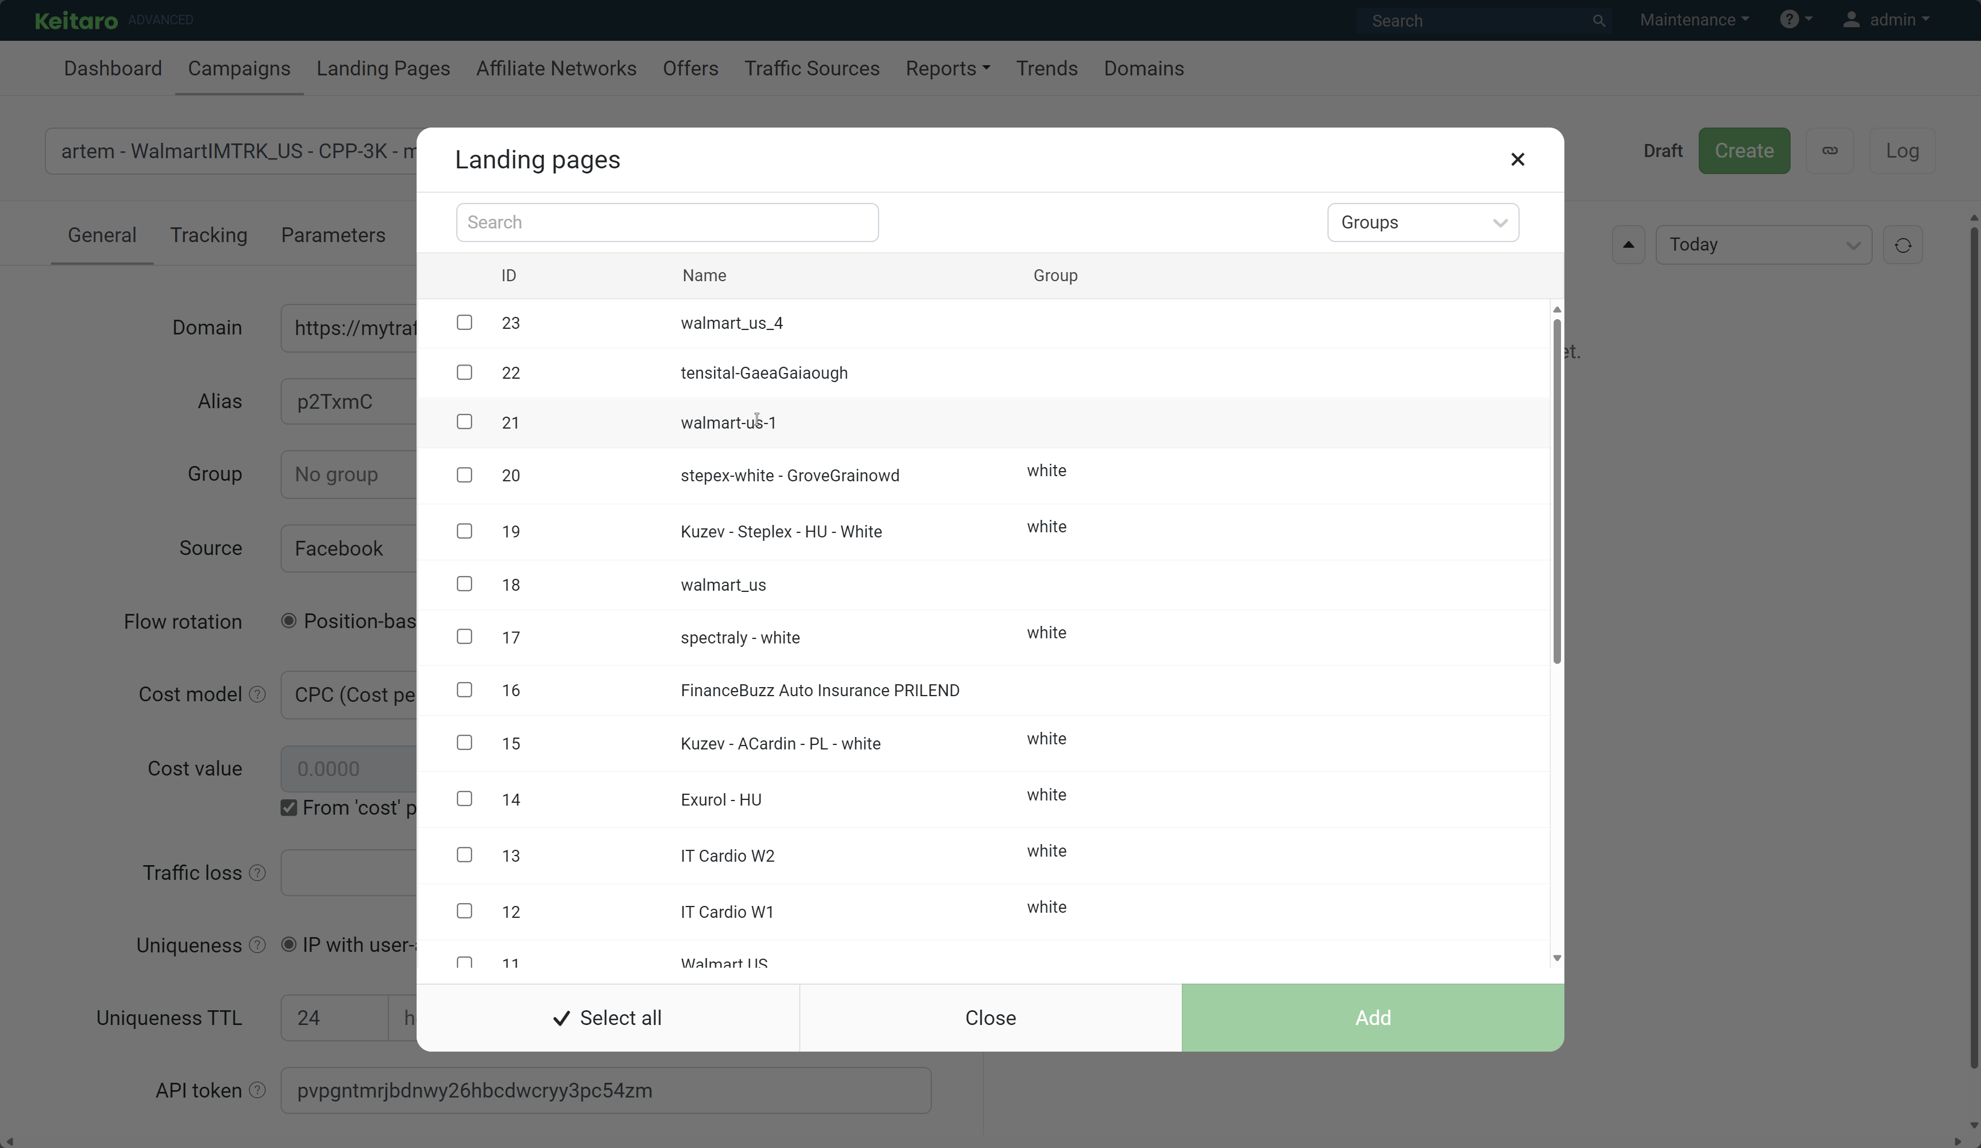Viewport: 1981px width, 1148px height.
Task: Click the dialog Close button
Action: [991, 1018]
